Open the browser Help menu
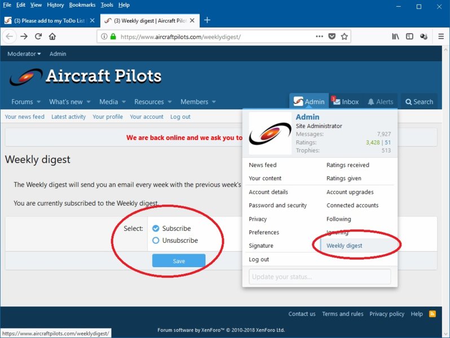The image size is (450, 338). 123,5
